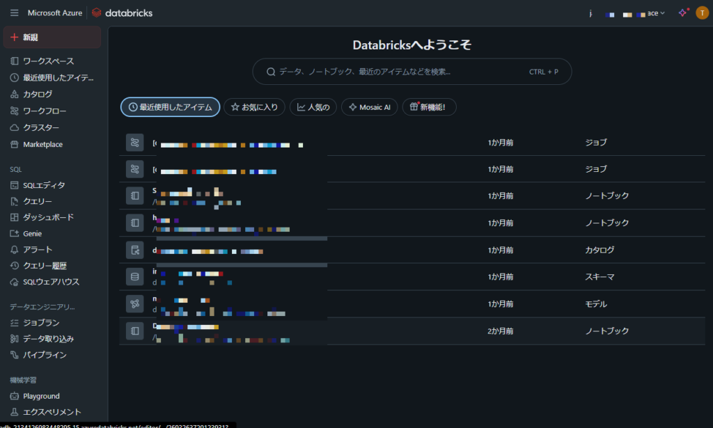Select the Mosaic AI tab
The height and width of the screenshot is (428, 713).
(370, 107)
